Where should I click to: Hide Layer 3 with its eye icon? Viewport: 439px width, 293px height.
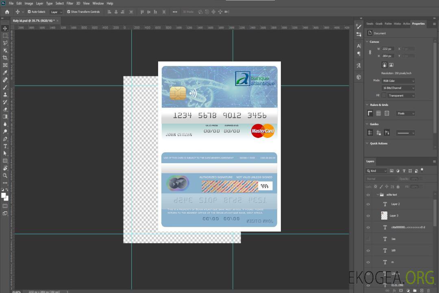pos(368,216)
